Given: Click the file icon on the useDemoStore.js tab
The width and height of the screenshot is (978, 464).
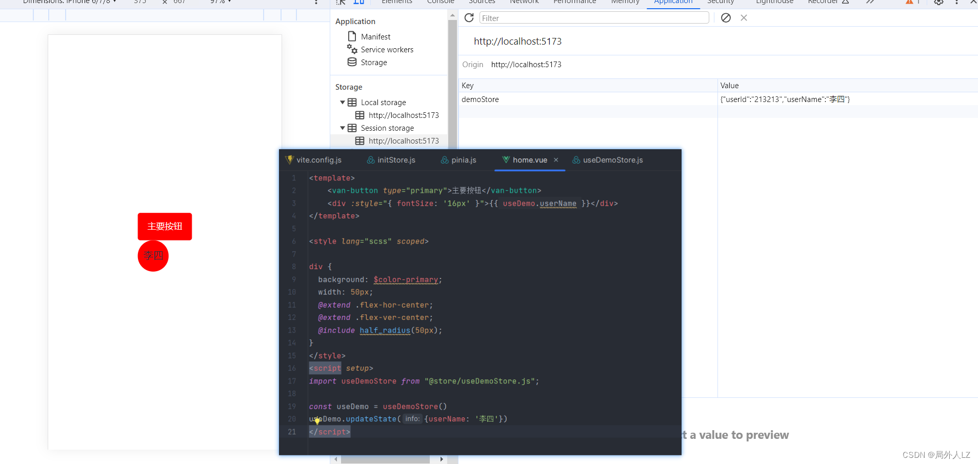Looking at the screenshot, I should pos(576,160).
